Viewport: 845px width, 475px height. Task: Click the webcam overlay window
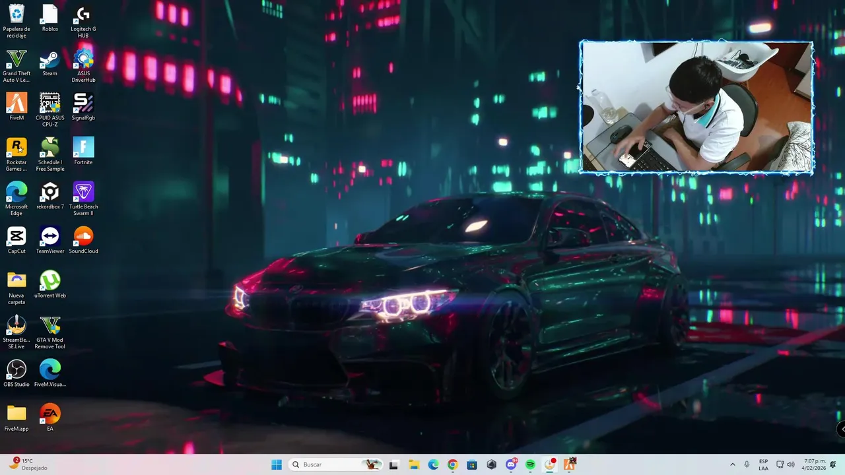[696, 107]
